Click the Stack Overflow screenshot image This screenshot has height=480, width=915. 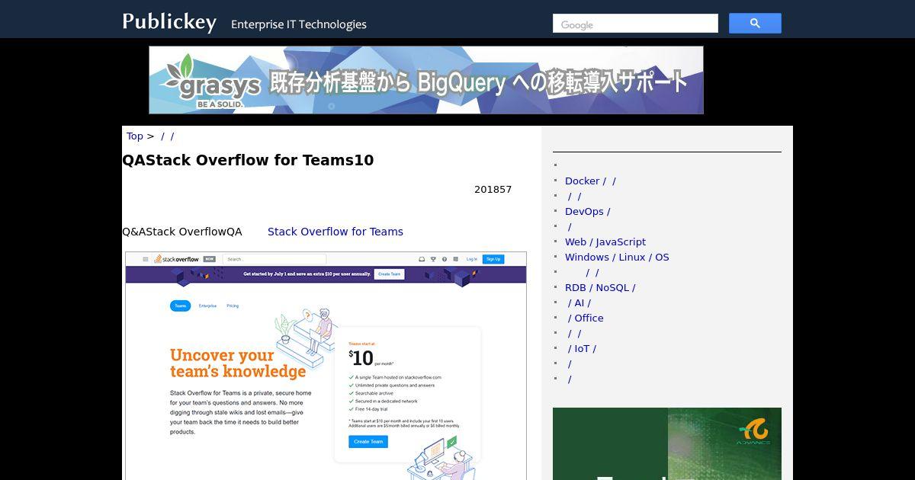326,366
